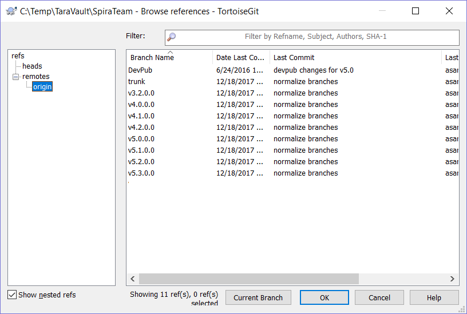This screenshot has width=467, height=314.
Task: Sort by Date Last Commit column header
Action: pyautogui.click(x=240, y=58)
